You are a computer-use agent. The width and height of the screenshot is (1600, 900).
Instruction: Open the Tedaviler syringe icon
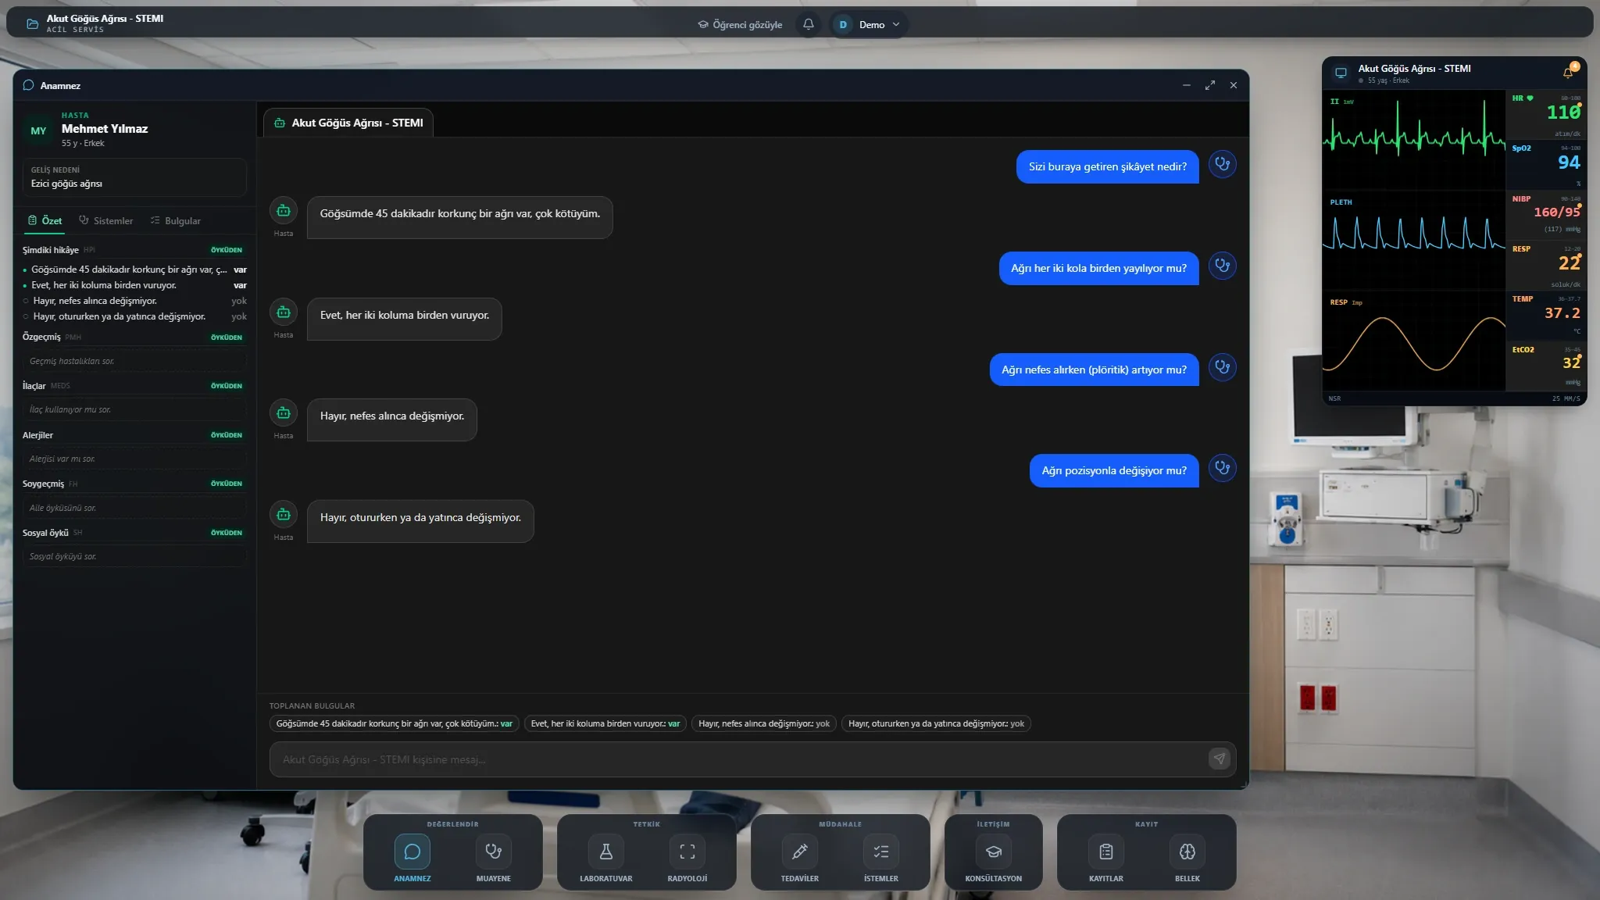pyautogui.click(x=799, y=858)
